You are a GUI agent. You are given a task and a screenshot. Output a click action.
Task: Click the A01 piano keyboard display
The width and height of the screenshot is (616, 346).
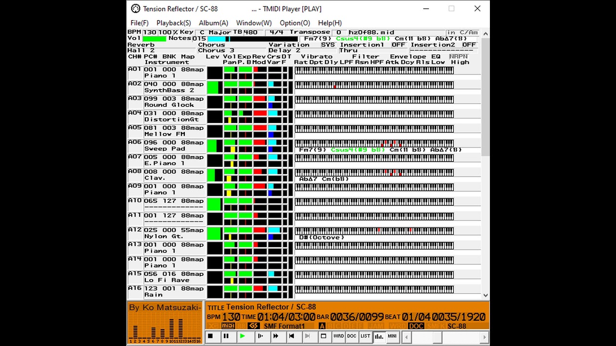[374, 71]
